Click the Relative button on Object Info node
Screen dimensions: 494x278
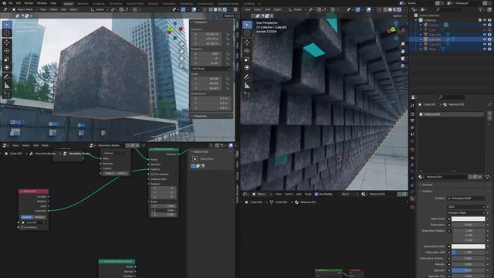[40, 217]
